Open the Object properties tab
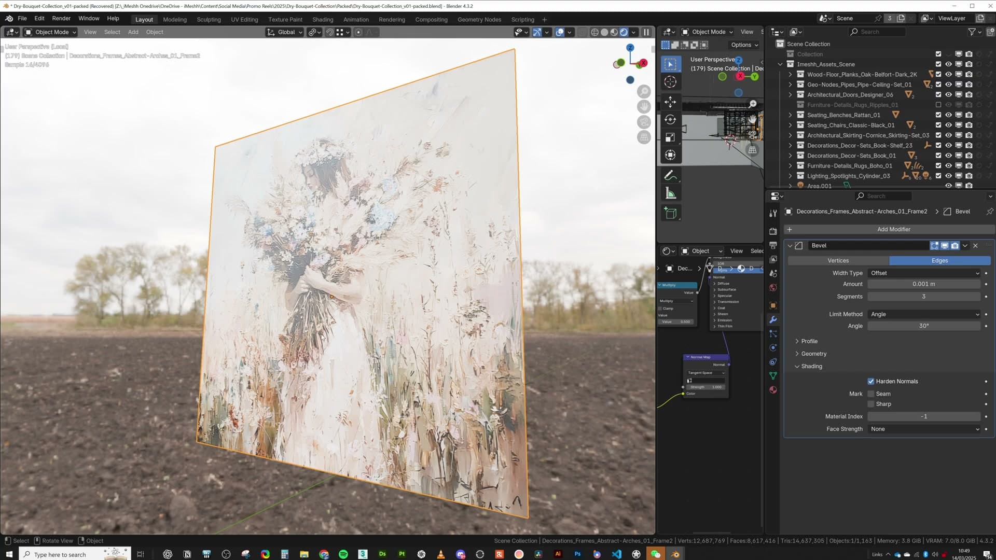 pos(773,305)
